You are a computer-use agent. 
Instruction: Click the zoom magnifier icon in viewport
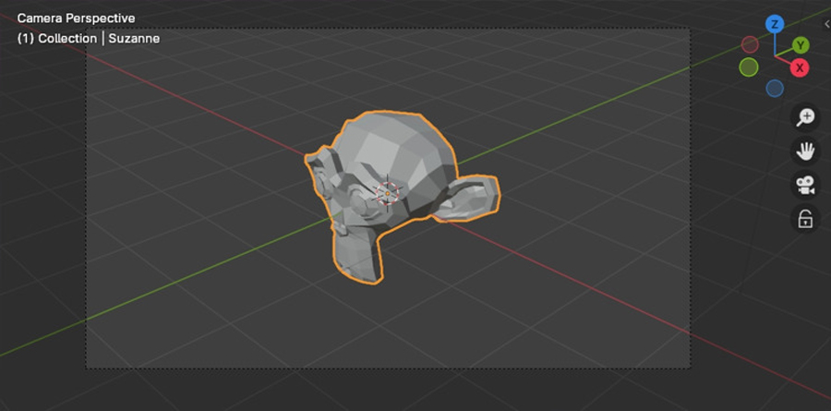pos(806,117)
